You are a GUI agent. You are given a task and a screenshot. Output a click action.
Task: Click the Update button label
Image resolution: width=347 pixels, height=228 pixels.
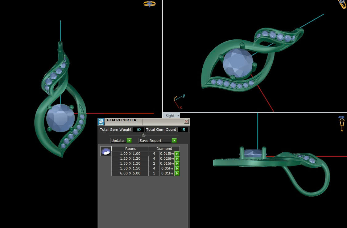(118, 141)
